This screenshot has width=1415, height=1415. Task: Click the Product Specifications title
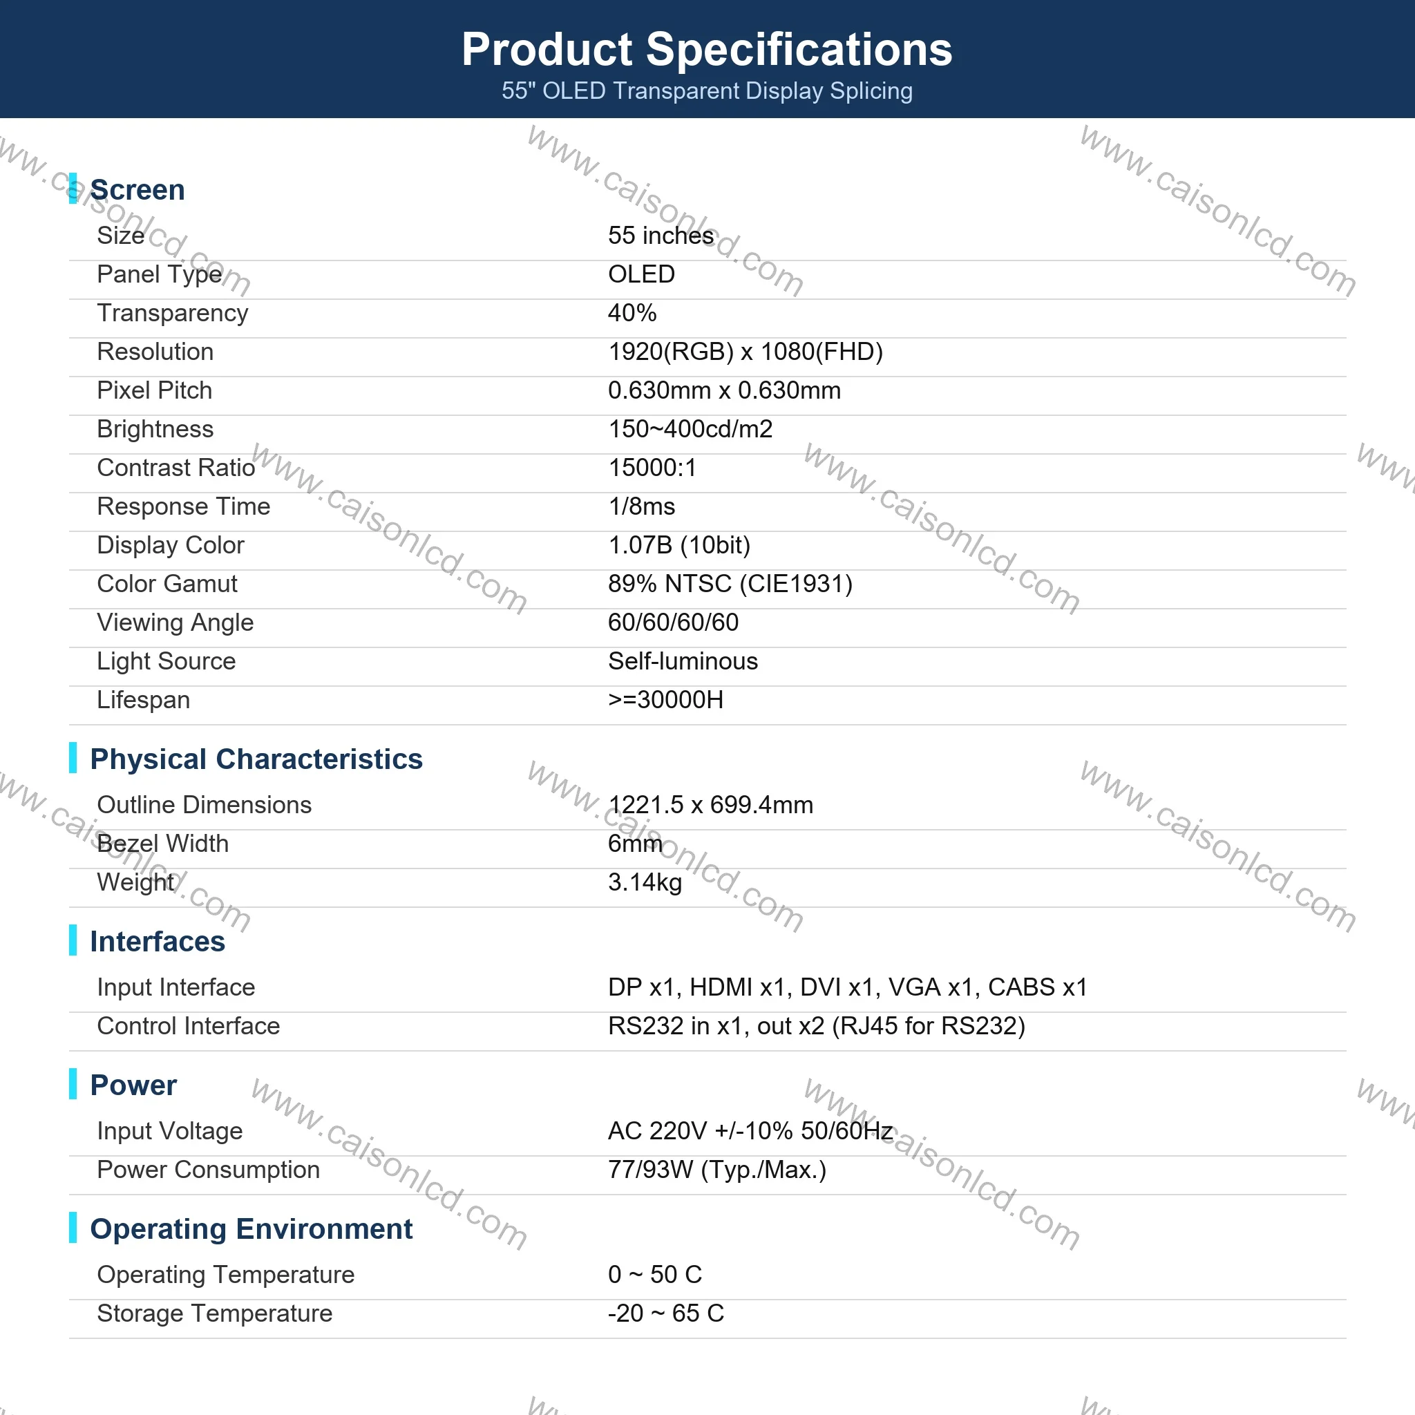(x=707, y=50)
